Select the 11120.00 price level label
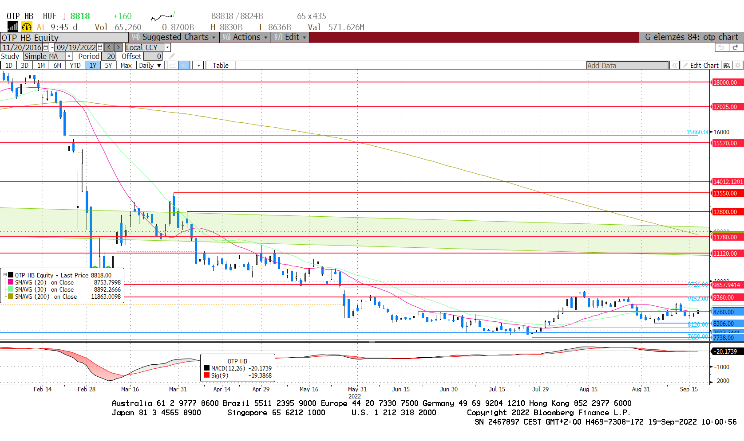744x441 pixels. click(x=728, y=254)
